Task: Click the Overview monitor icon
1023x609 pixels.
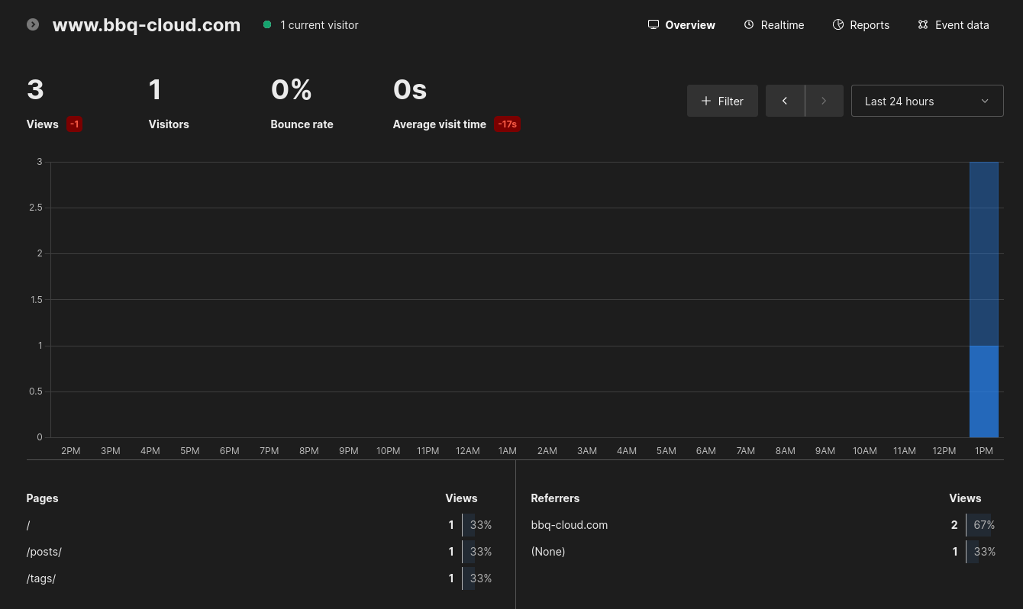Action: coord(653,24)
